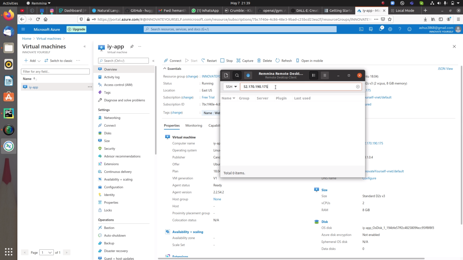The height and width of the screenshot is (260, 463).
Task: Open the JSON View link
Action: tap(445, 69)
